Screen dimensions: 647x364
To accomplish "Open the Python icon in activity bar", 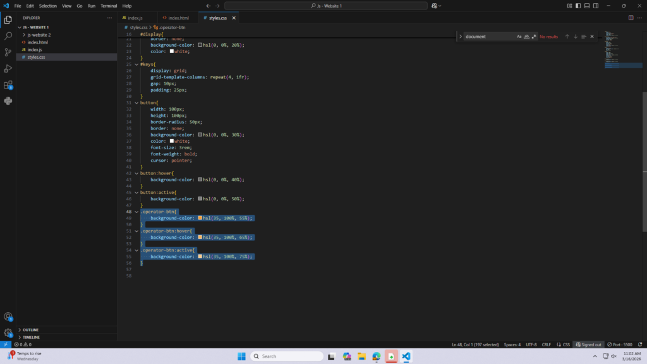I will pos(8,100).
